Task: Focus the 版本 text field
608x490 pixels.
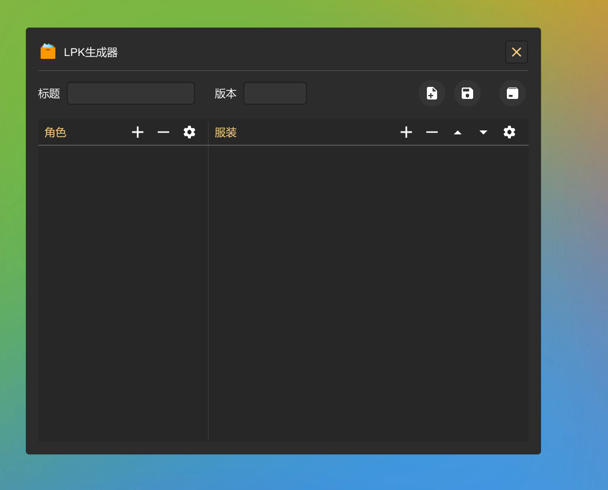Action: point(275,93)
